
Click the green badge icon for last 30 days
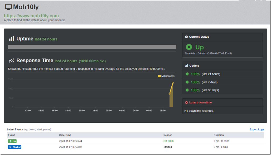(x=187, y=90)
